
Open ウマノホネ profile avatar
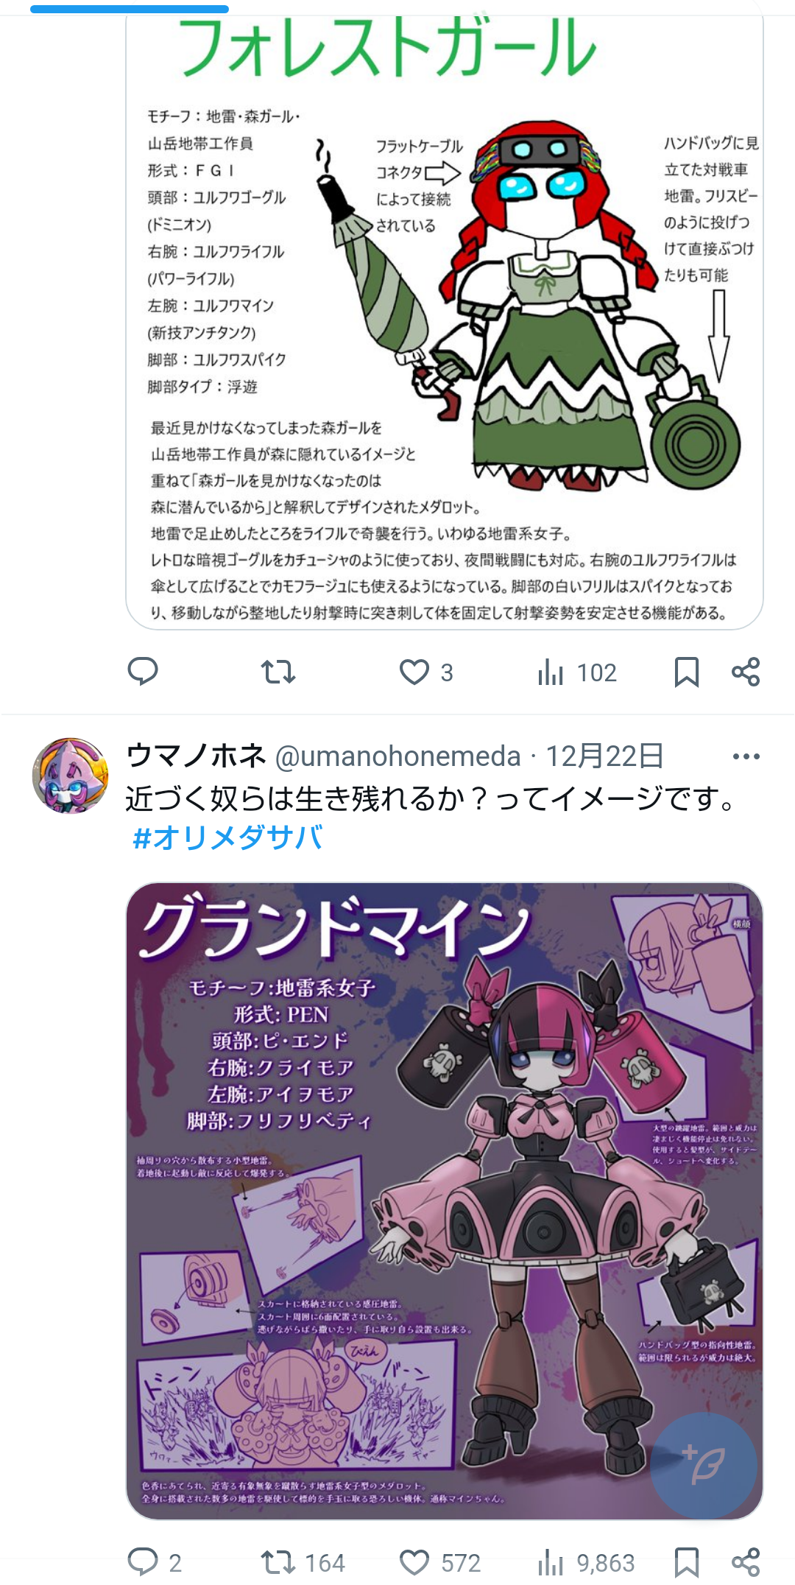pos(70,776)
